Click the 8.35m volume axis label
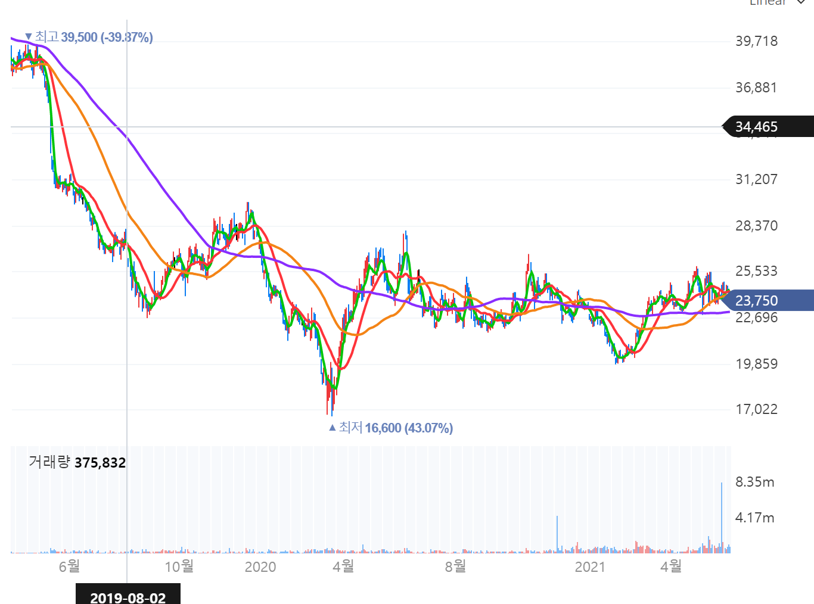The height and width of the screenshot is (604, 814). tap(754, 482)
